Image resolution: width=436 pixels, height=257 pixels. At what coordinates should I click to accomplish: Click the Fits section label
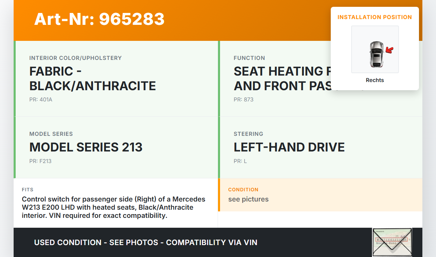(x=28, y=190)
